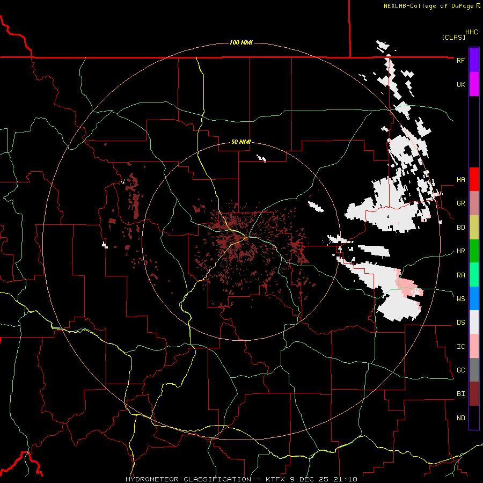This screenshot has height=483, width=483.
Task: Pick the RA light-green legend swatch
Action: tap(474, 274)
